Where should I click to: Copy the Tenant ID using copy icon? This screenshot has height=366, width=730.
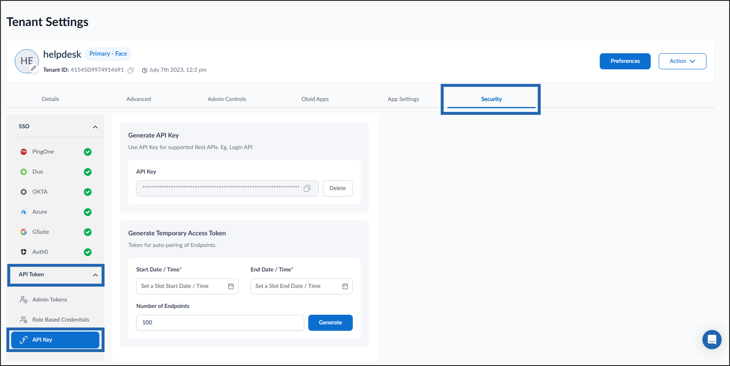click(x=131, y=70)
